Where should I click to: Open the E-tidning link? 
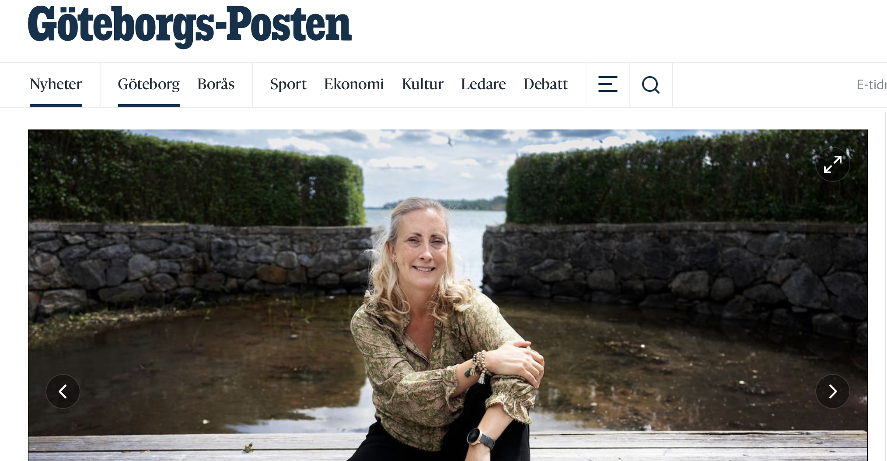pos(871,84)
